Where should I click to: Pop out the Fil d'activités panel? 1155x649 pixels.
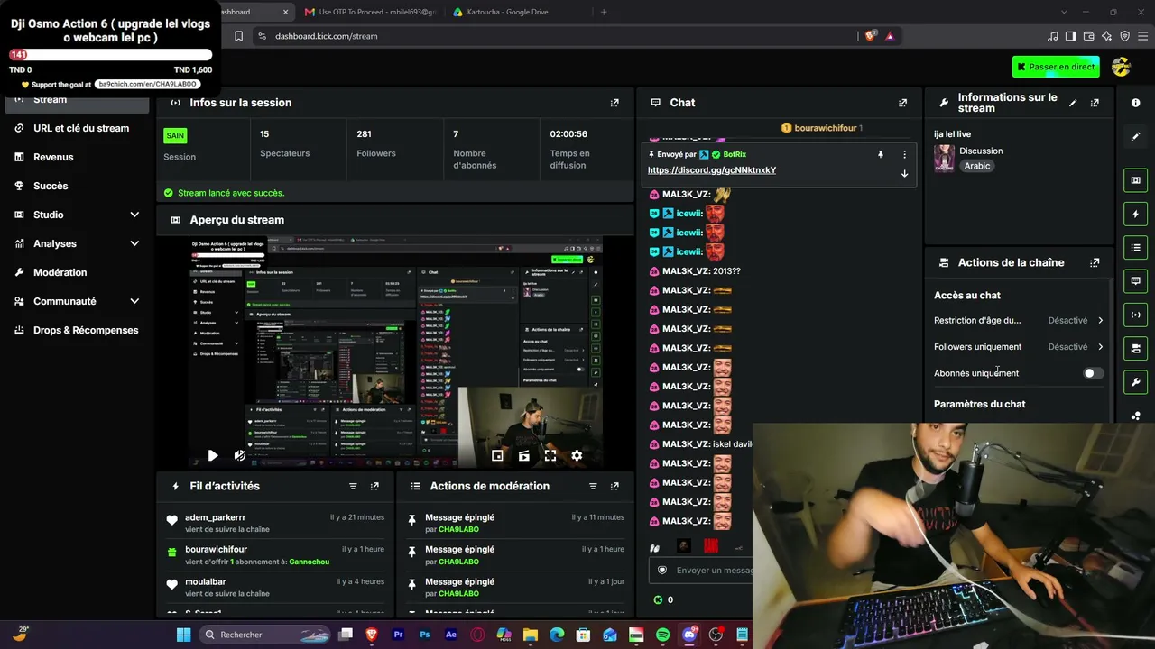point(374,486)
